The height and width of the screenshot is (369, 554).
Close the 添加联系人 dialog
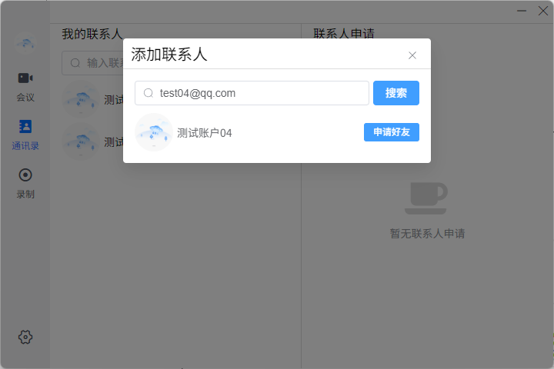pos(412,55)
